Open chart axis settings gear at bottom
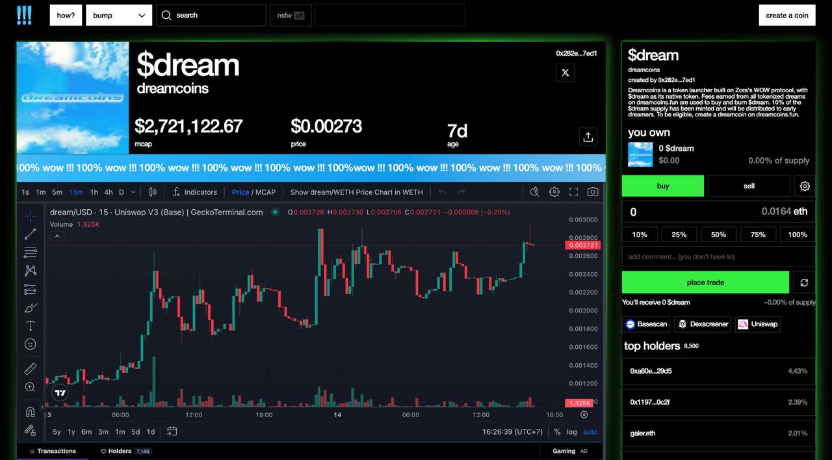This screenshot has height=460, width=832. (x=584, y=415)
